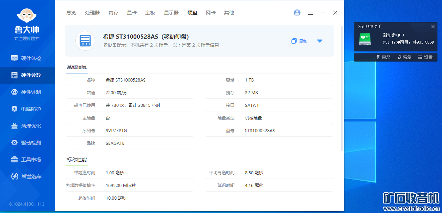Click 恢复 in 360U盘助手
The image size is (442, 213).
coord(404,57)
